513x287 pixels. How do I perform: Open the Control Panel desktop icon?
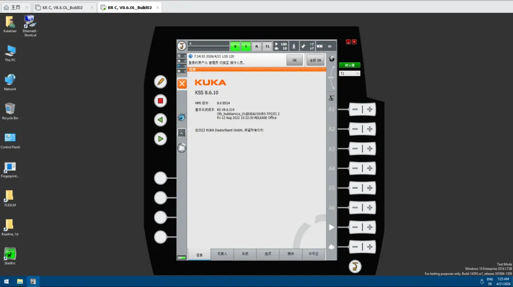click(10, 141)
